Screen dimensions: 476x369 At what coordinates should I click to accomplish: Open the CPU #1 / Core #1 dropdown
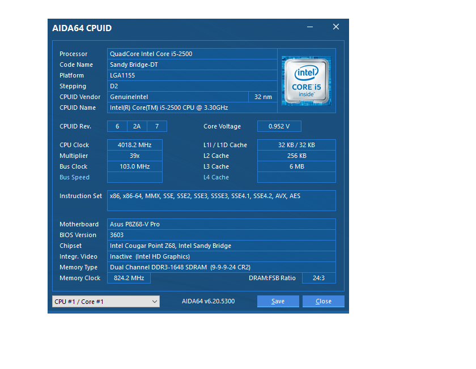click(x=105, y=302)
